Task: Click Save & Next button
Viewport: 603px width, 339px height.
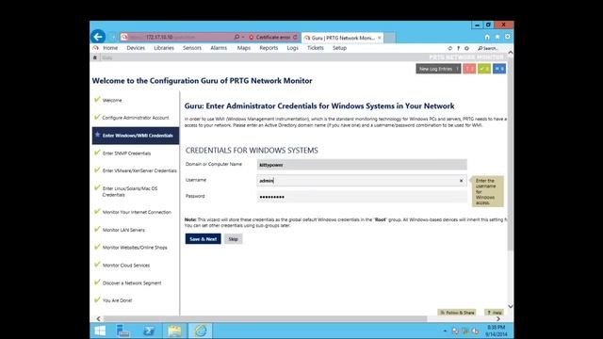Action: click(x=204, y=239)
